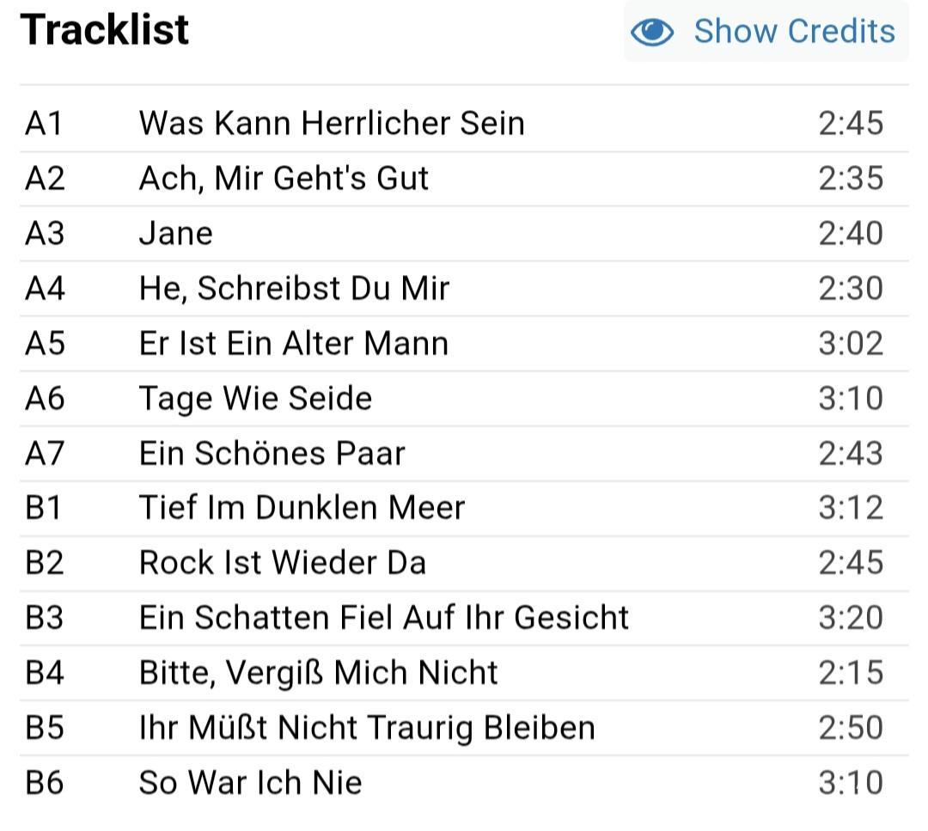Click the Tracklist heading

pyautogui.click(x=105, y=29)
